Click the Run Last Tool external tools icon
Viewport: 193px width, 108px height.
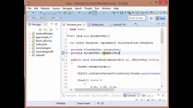pyautogui.click(x=129, y=13)
